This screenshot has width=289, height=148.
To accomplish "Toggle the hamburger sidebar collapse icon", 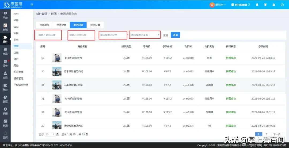I will pos(32,5).
